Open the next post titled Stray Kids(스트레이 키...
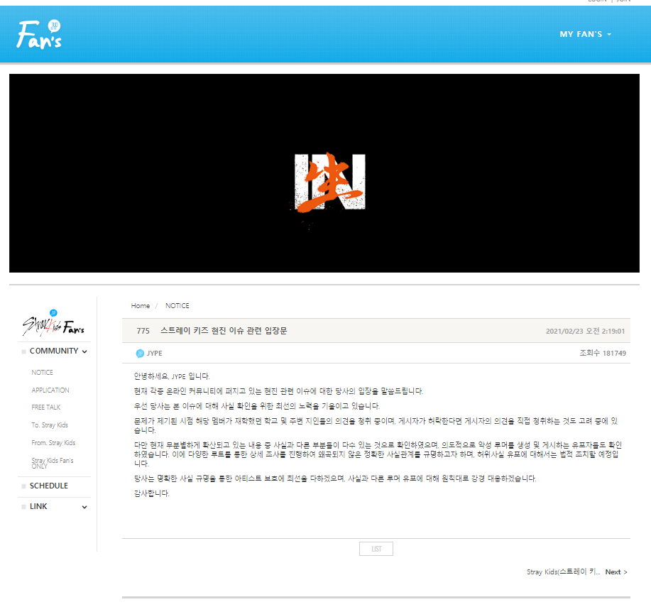The image size is (651, 607). [564, 572]
